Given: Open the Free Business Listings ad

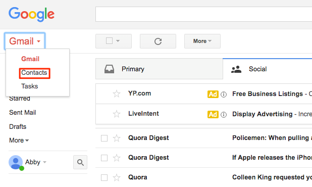Looking at the screenshot, I should 268,94.
